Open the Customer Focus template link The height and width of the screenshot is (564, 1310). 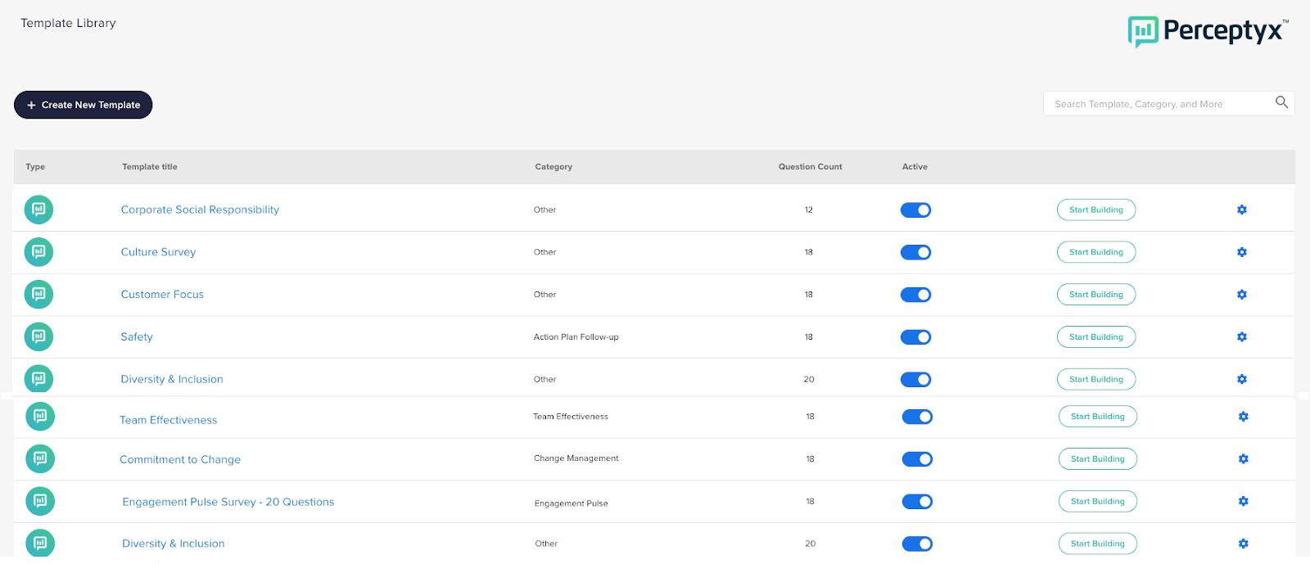(x=162, y=295)
